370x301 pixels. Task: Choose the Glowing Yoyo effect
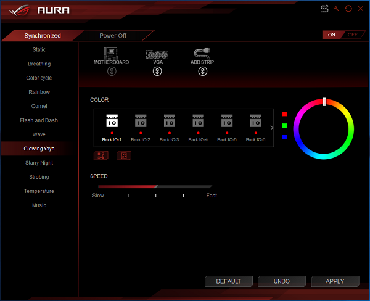point(39,149)
